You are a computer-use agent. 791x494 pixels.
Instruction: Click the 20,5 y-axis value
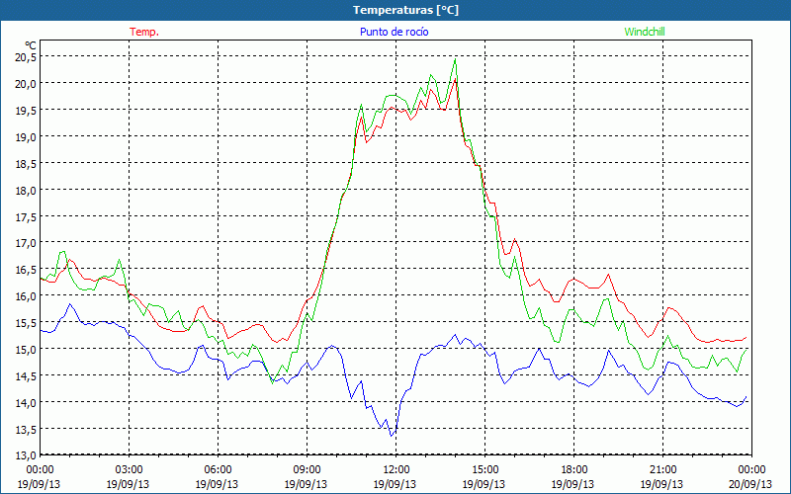point(26,57)
